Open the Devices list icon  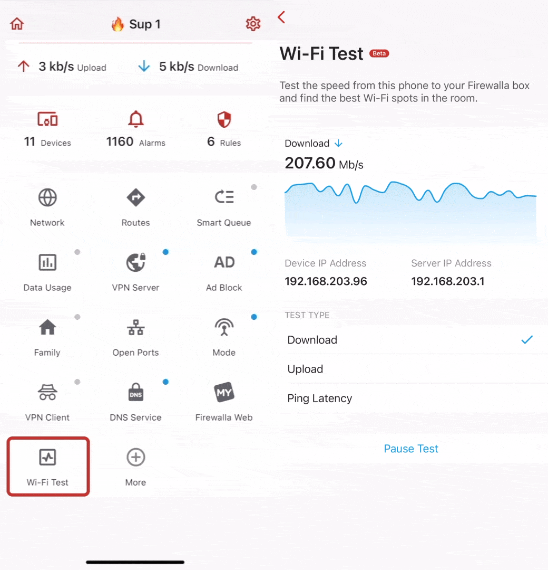point(47,119)
